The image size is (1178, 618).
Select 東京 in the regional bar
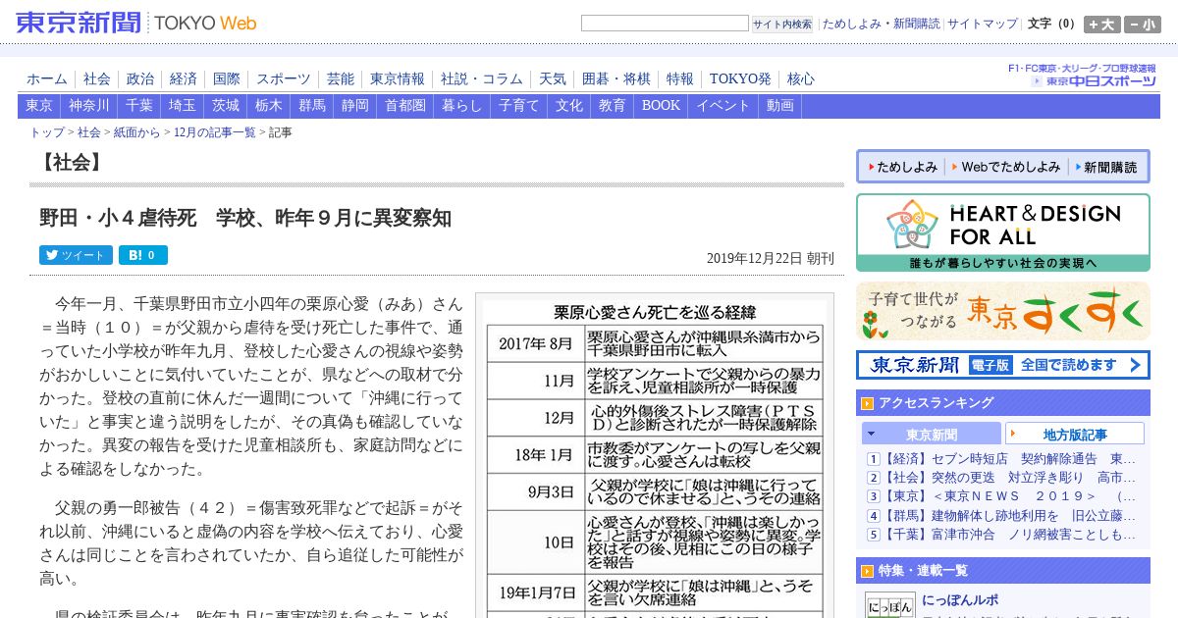(x=39, y=106)
